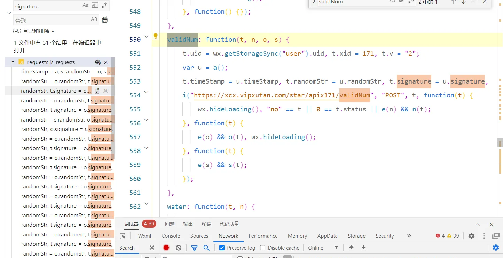This screenshot has height=258, width=503.
Task: Switch to the Console tab
Action: (171, 236)
